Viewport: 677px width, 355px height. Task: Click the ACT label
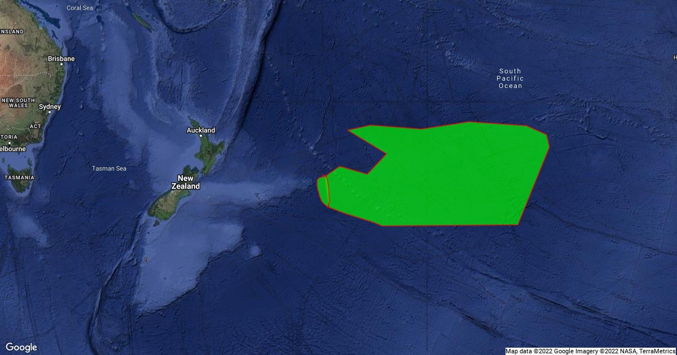36,126
